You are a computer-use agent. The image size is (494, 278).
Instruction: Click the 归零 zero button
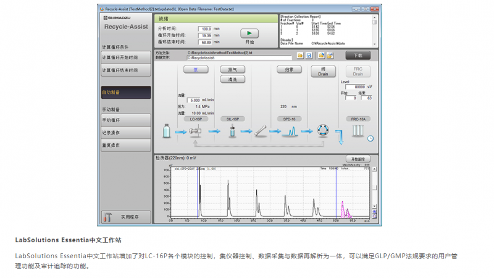click(289, 69)
